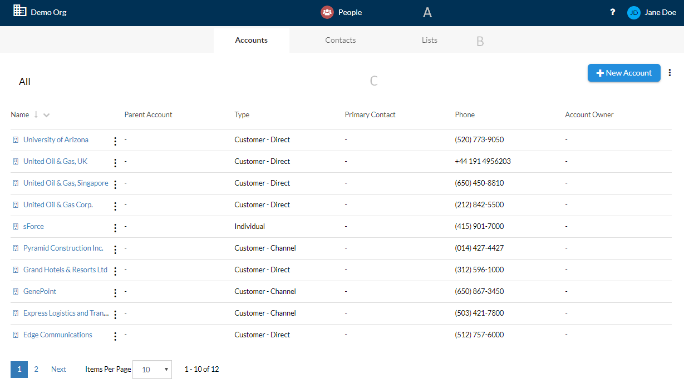
Task: Open the University of Arizona account
Action: click(x=56, y=139)
